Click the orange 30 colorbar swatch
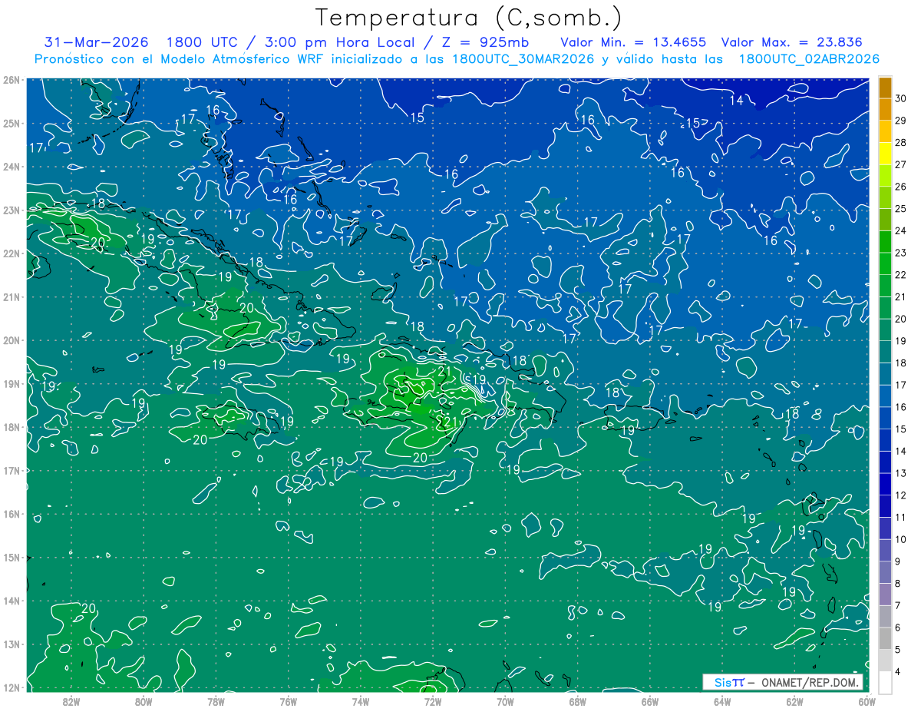 click(885, 88)
